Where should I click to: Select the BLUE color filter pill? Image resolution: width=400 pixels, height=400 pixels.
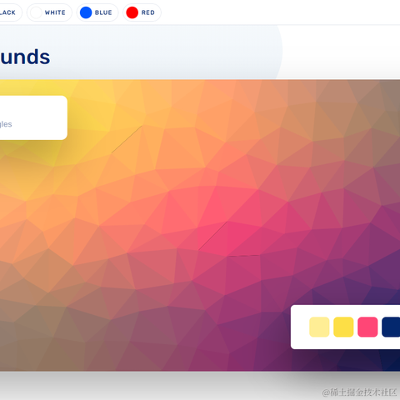[97, 12]
